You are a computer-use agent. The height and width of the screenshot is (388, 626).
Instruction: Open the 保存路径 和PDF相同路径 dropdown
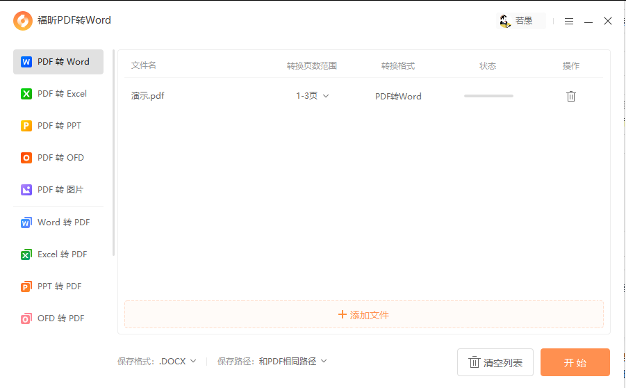(293, 361)
